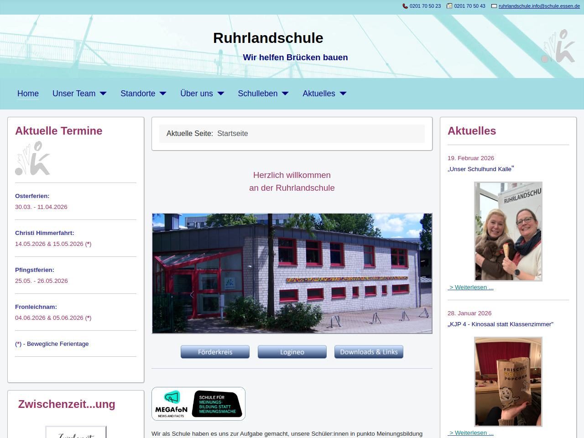The height and width of the screenshot is (438, 584).
Task: Expand the Standorte menu arrow
Action: pos(163,94)
